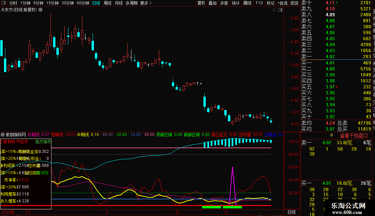Expand the 股朋指标网 indicator menu arrow

(x=3, y=135)
